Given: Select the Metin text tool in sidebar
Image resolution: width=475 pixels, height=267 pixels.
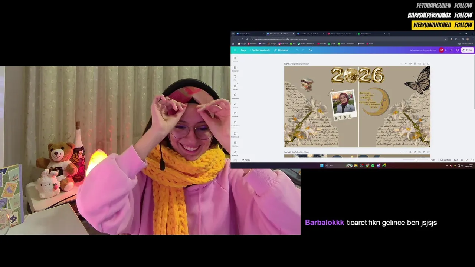Looking at the screenshot, I should point(235,78).
